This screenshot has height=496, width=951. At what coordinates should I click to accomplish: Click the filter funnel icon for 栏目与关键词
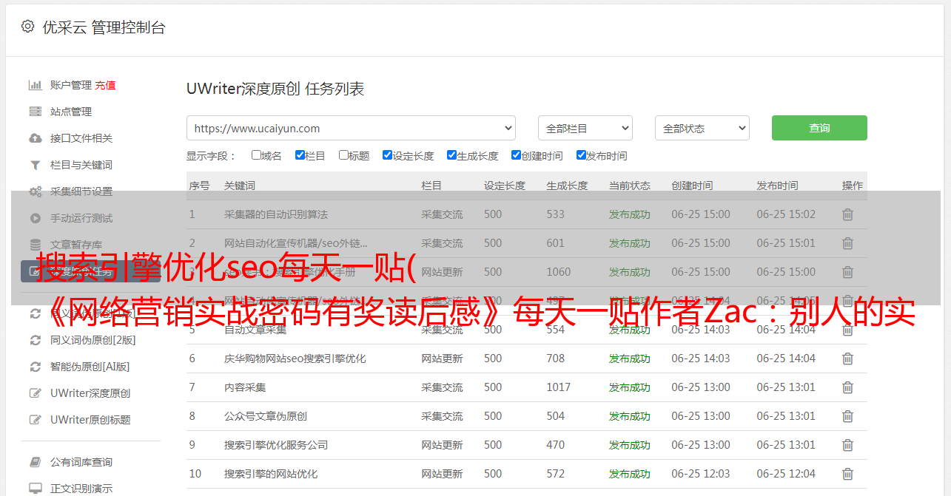35,165
